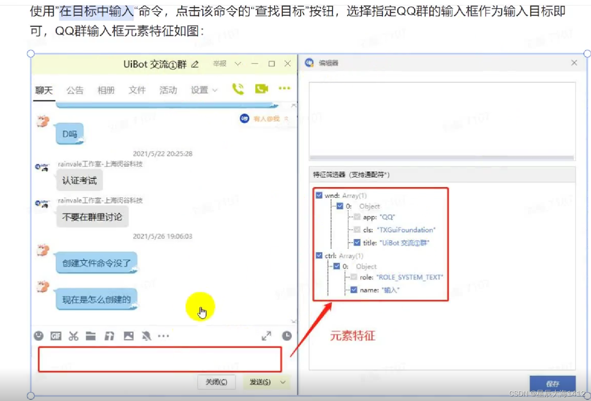The image size is (591, 401).
Task: Start a voice call in the QQ group
Action: [x=238, y=89]
